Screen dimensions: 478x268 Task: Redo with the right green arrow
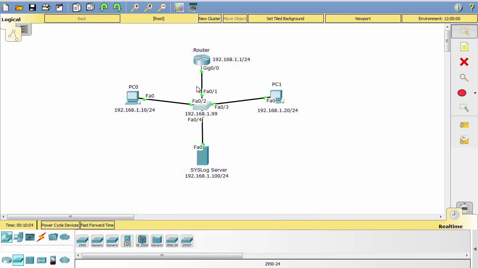[x=117, y=7]
